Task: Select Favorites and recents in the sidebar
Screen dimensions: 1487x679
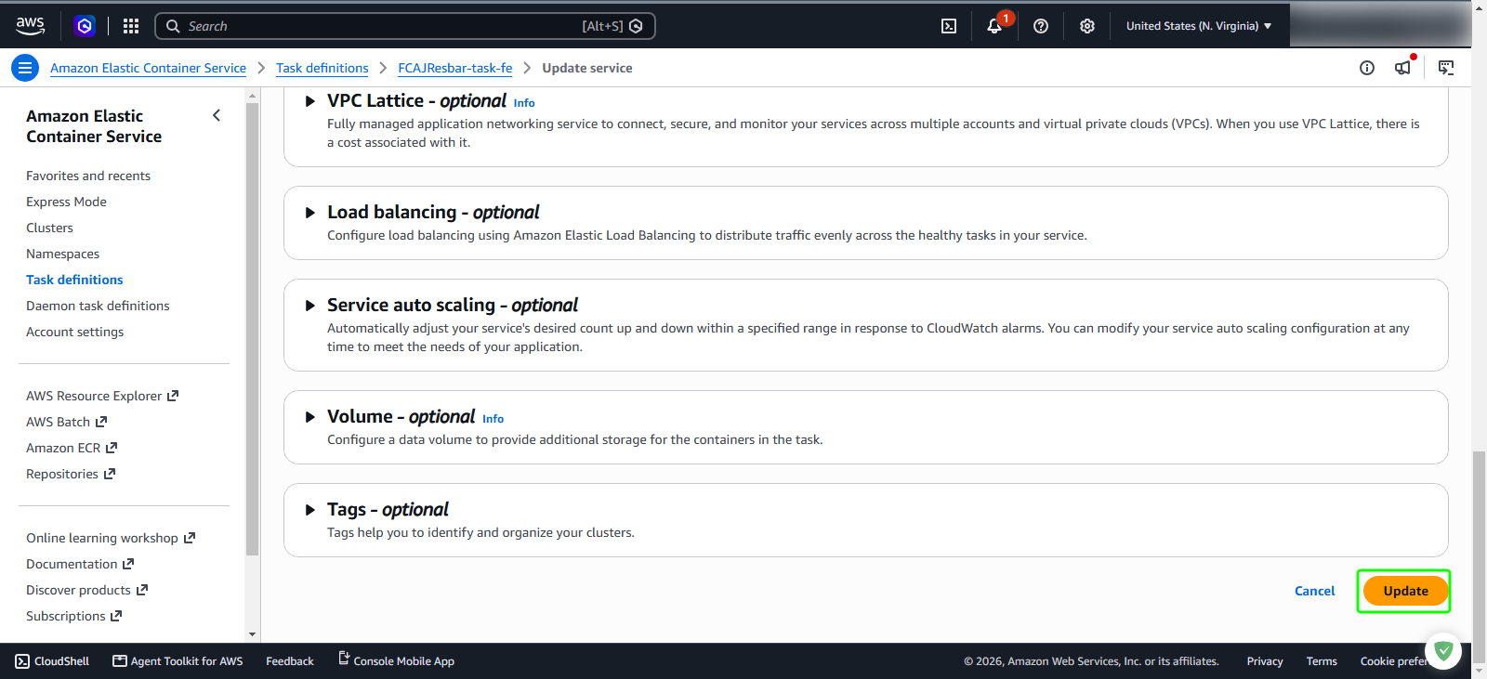Action: 88,176
